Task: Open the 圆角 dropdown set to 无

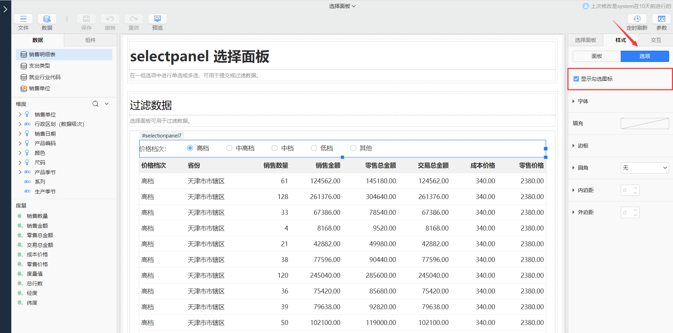Action: point(645,168)
